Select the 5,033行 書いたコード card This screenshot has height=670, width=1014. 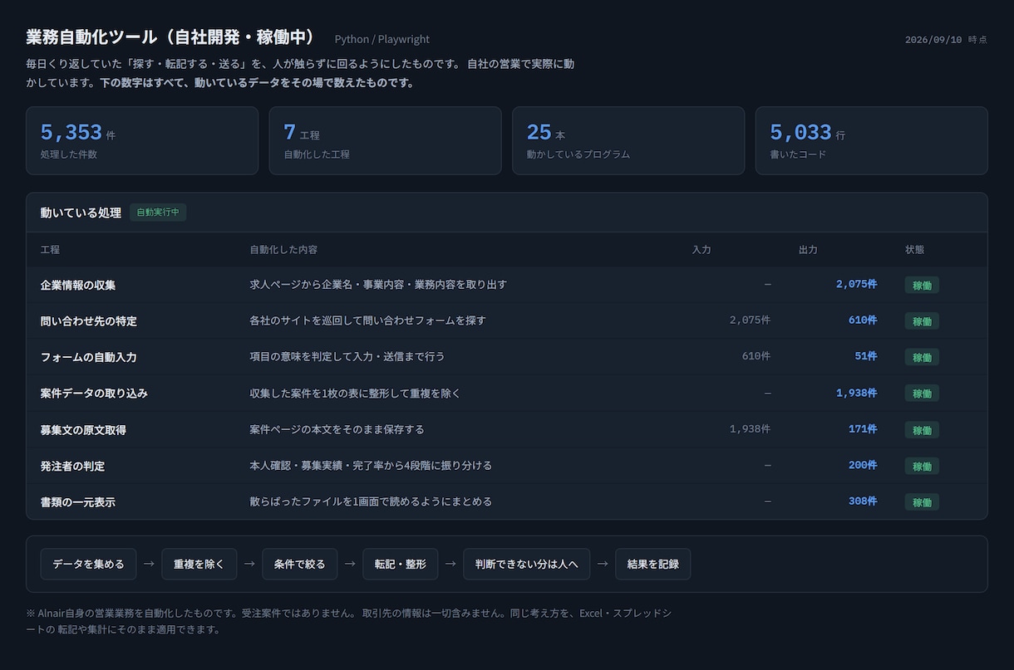point(872,140)
